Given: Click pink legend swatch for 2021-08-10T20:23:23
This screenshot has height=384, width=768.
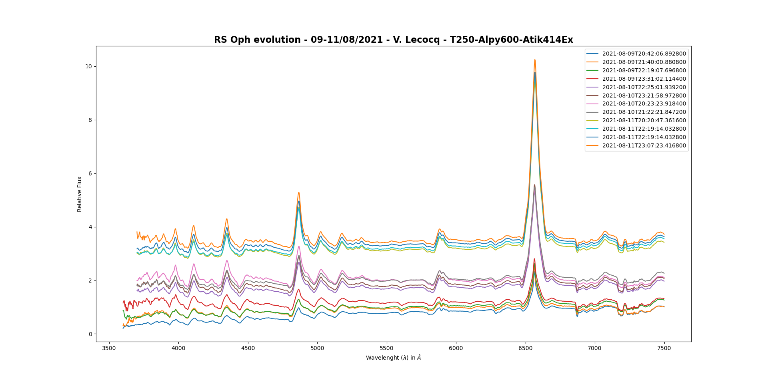Looking at the screenshot, I should (x=592, y=104).
